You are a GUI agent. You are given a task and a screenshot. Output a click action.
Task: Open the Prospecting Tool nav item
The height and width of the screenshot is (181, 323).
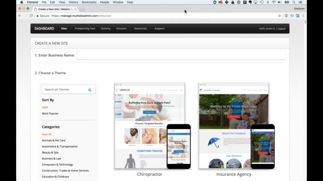[x=85, y=29]
